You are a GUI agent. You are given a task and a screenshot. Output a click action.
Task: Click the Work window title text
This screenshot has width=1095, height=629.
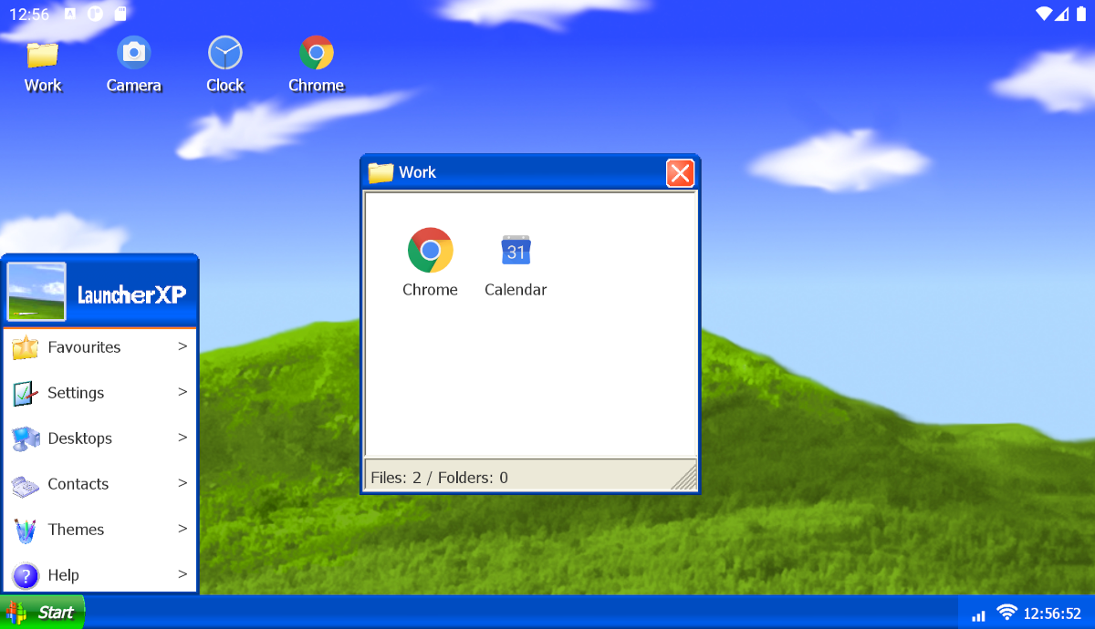click(x=417, y=172)
